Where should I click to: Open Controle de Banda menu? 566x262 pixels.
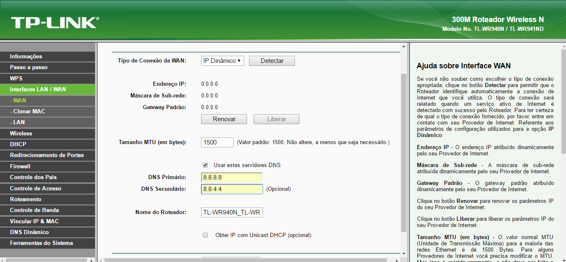pyautogui.click(x=47, y=210)
